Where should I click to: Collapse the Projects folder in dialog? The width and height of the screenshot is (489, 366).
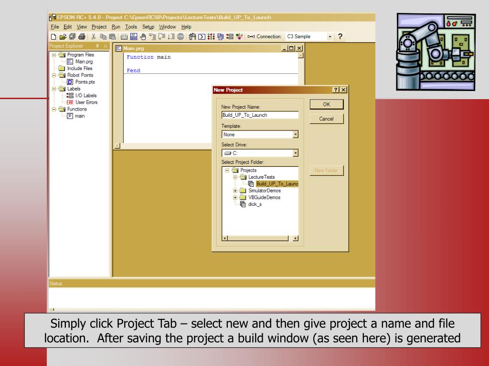pos(227,170)
